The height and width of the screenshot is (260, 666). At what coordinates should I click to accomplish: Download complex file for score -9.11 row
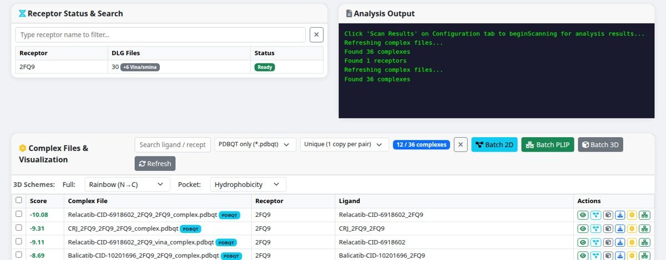coord(620,242)
